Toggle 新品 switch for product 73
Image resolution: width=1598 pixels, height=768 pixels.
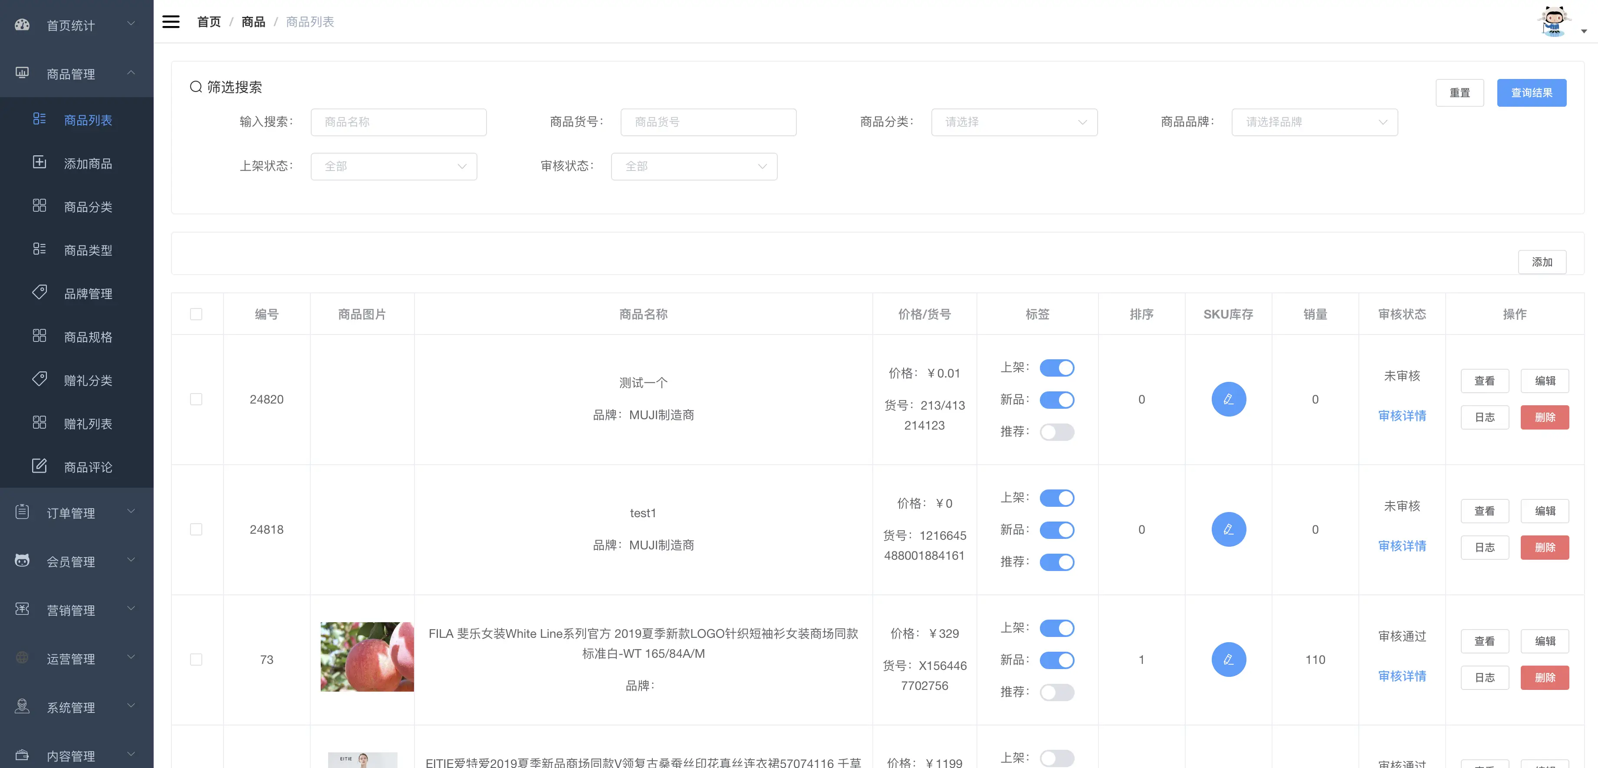(x=1057, y=661)
